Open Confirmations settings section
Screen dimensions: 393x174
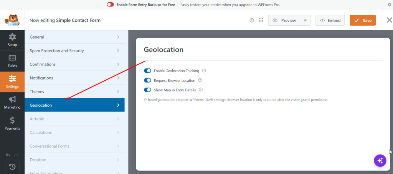tap(74, 64)
